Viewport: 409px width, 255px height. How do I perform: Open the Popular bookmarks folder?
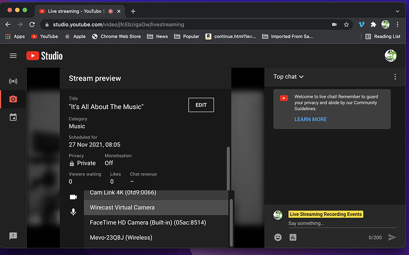tap(187, 37)
